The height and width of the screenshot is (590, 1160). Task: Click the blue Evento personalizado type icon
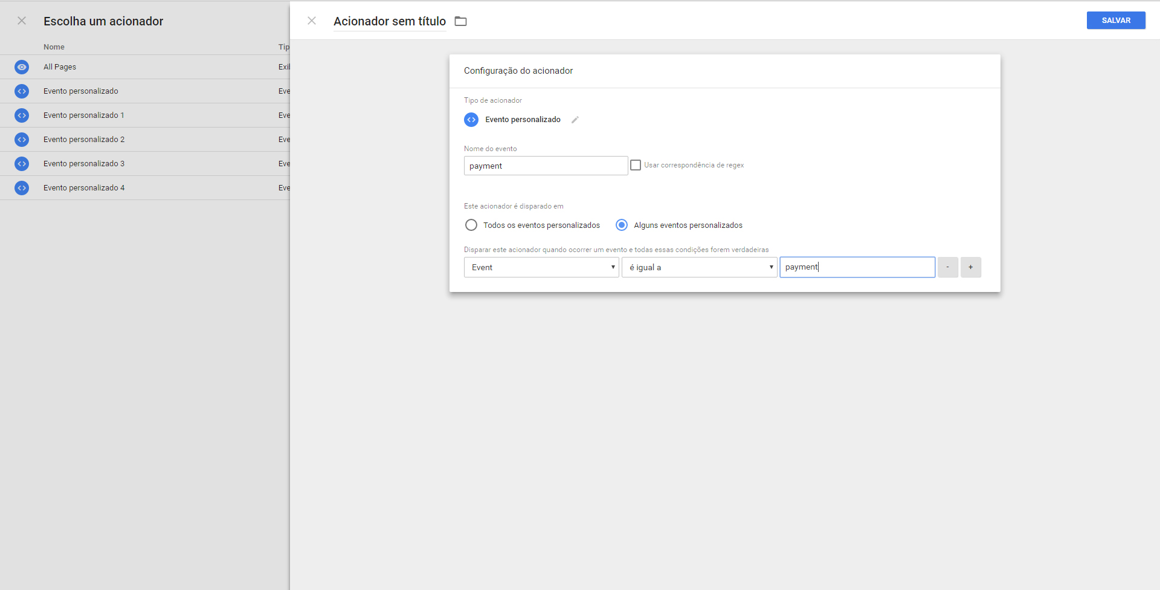(x=471, y=119)
